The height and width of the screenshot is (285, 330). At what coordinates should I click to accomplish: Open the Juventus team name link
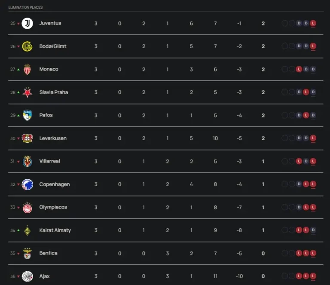pyautogui.click(x=50, y=23)
